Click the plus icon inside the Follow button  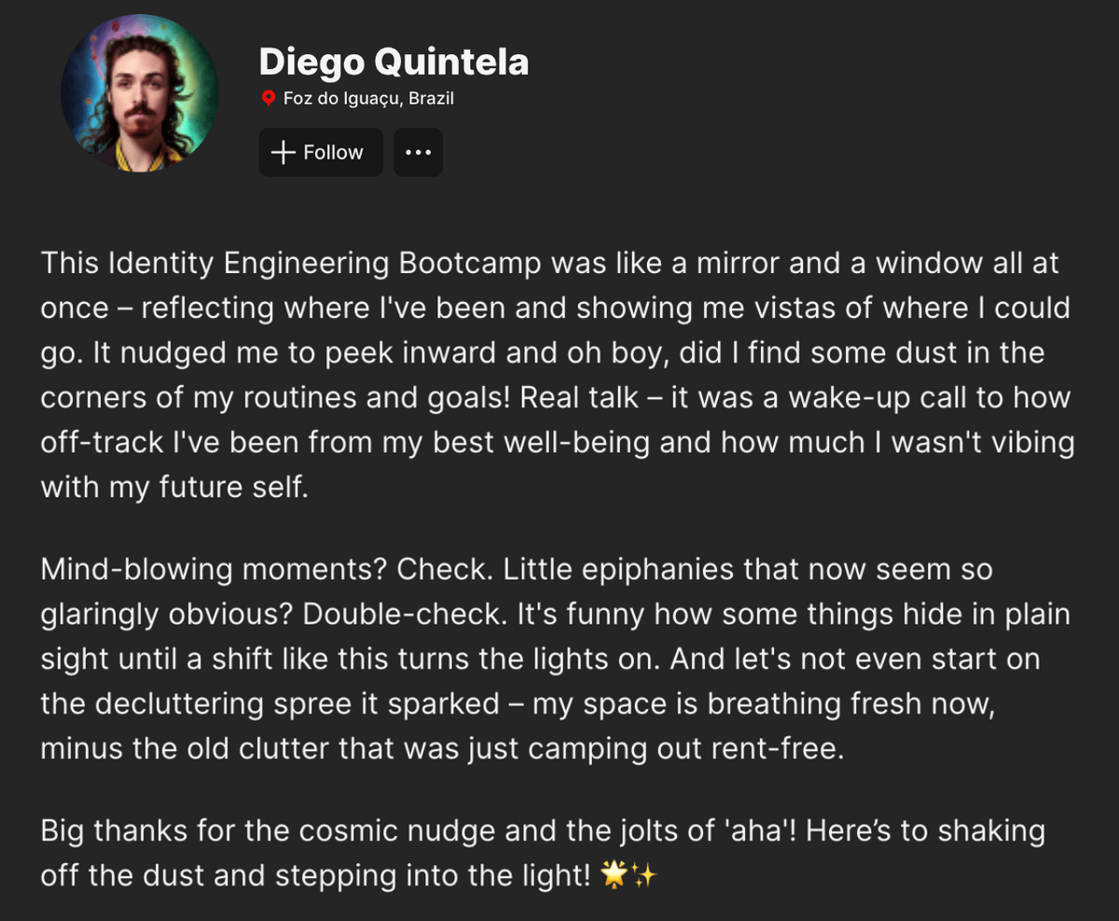point(283,152)
